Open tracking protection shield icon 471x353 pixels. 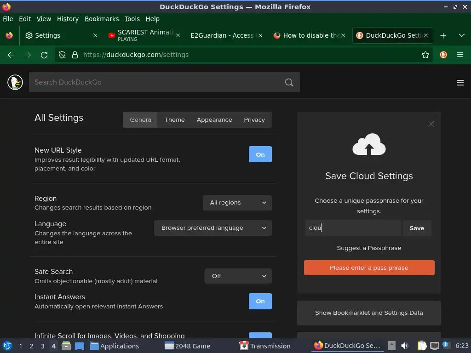[x=62, y=55]
